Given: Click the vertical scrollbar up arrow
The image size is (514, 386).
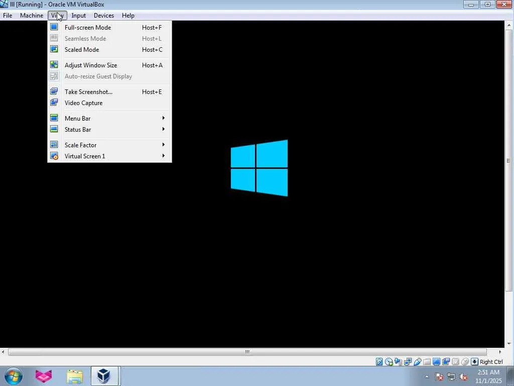Looking at the screenshot, I should [x=509, y=25].
